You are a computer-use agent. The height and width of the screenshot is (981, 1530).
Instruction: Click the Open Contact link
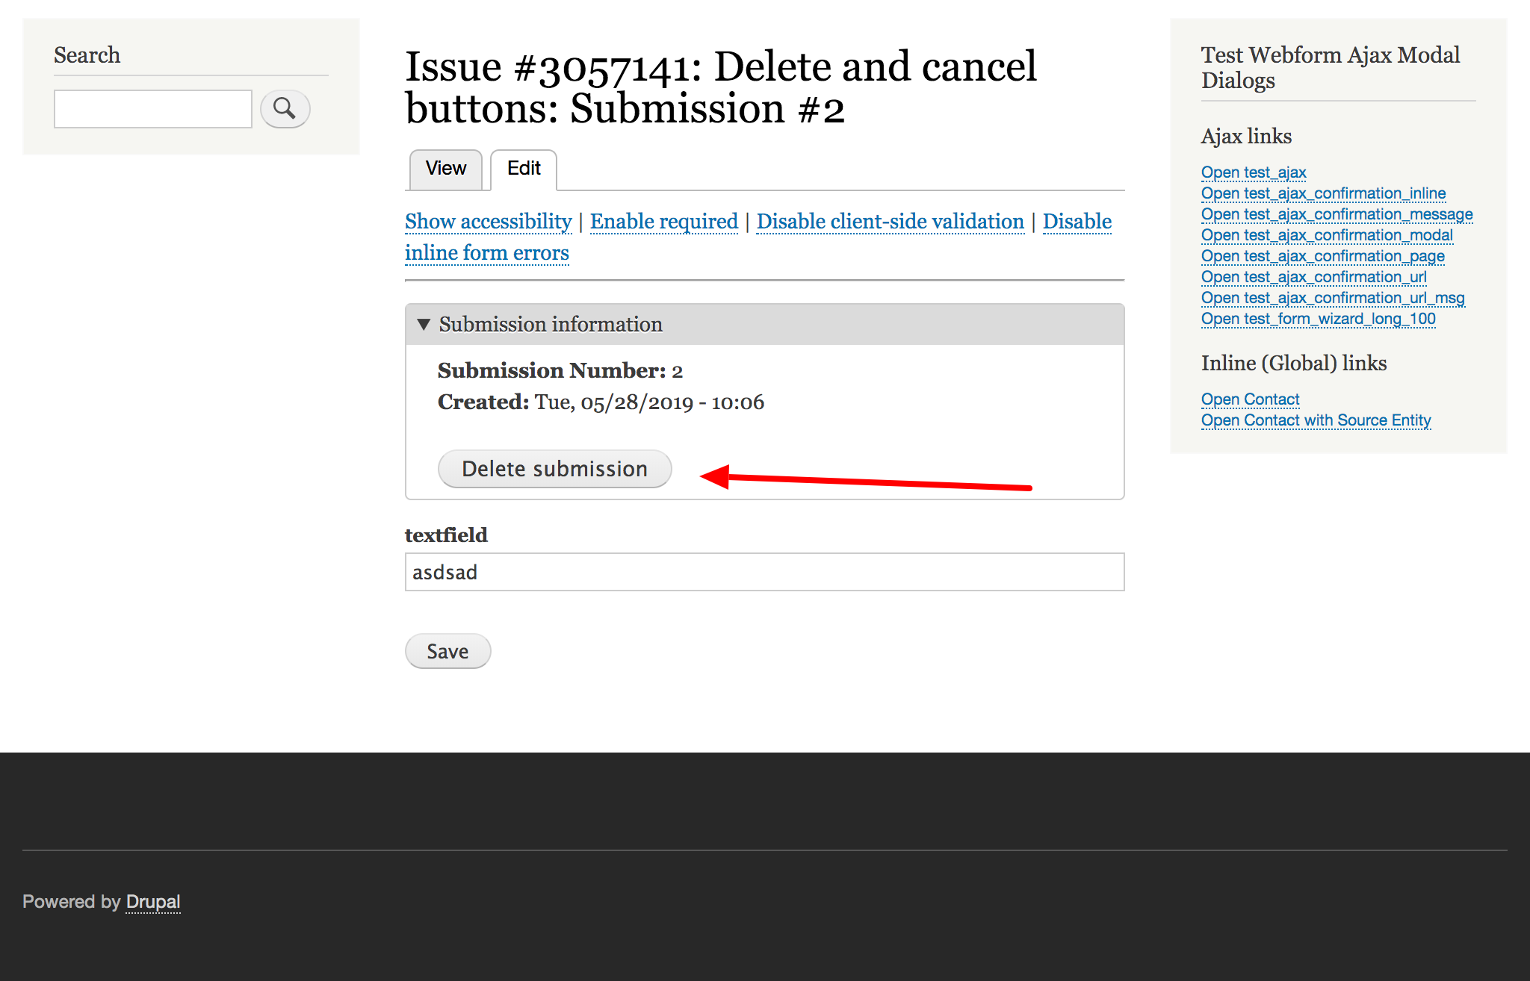[x=1250, y=399]
